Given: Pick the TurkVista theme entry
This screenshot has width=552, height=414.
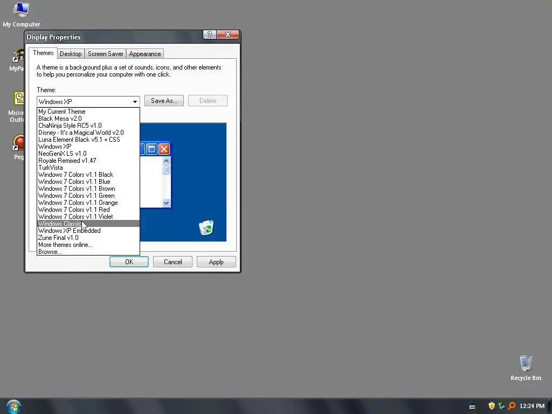Looking at the screenshot, I should coord(88,168).
